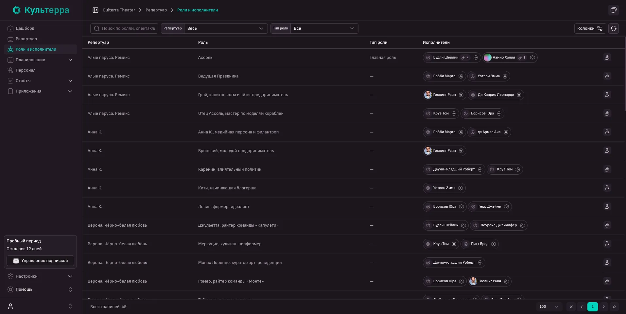Open settings gear on Аамир Хания chip
Screen dimensions: 626x314
[x=532, y=58]
